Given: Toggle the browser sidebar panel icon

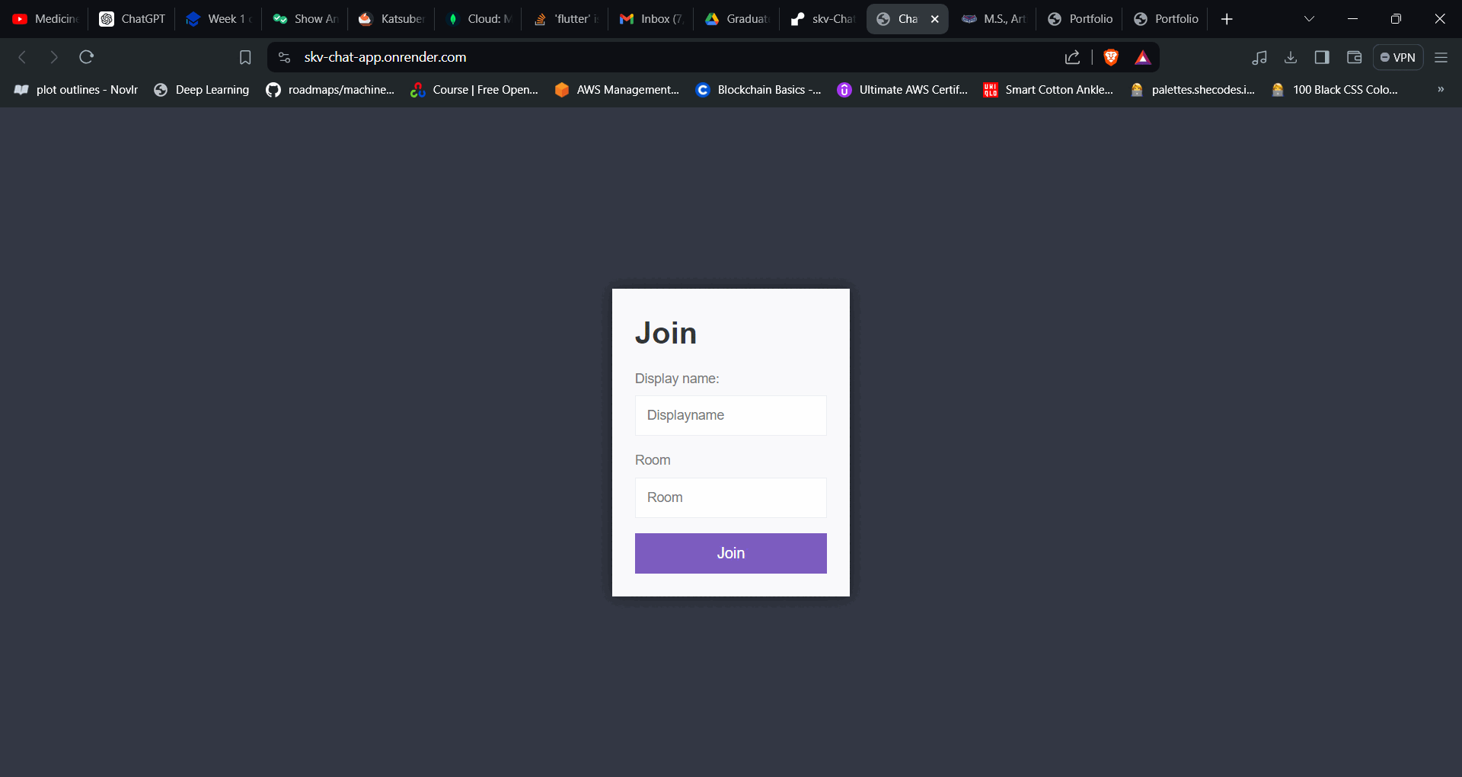Looking at the screenshot, I should tap(1322, 57).
